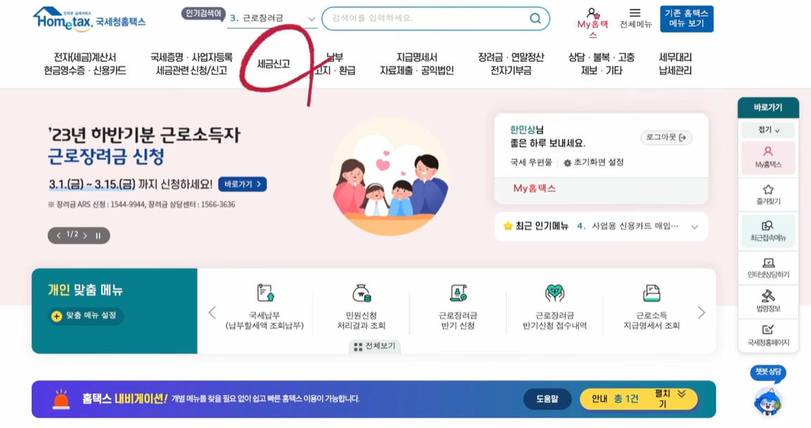
Task: Open 국세납부 shortcut icon
Action: (x=266, y=293)
